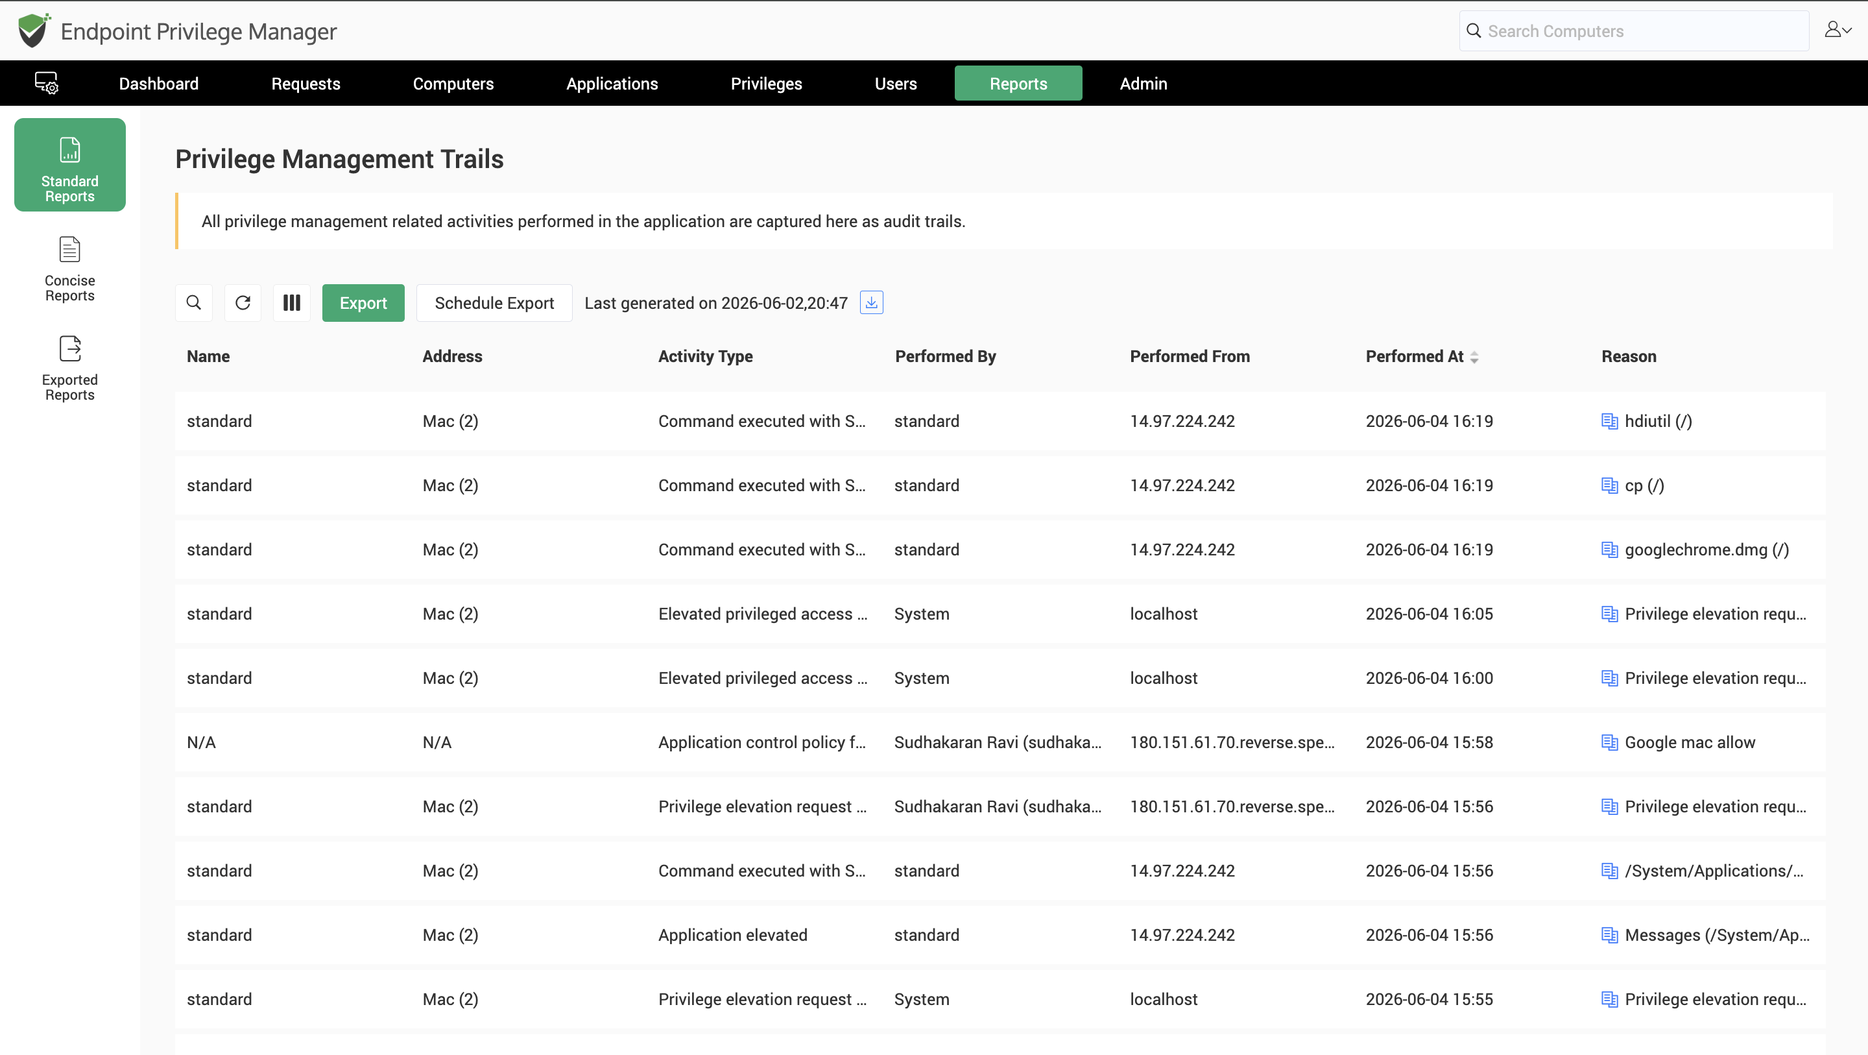Click '2026-06-04 16:05' timestamp cell

(1430, 614)
